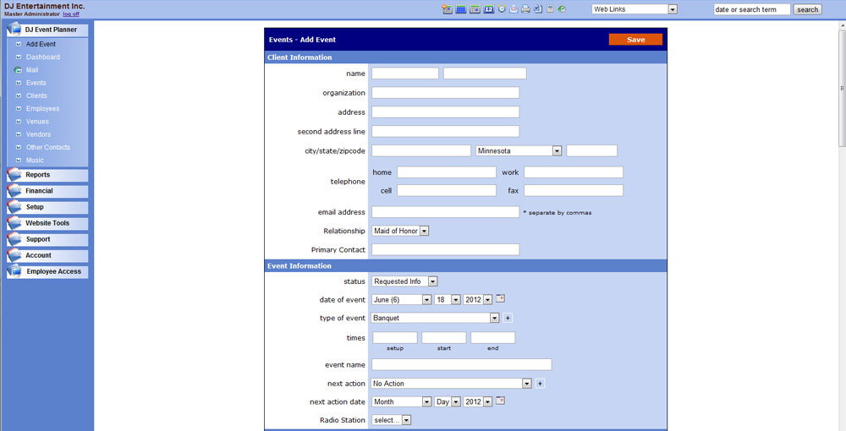Go to Venues in the sidebar
This screenshot has width=846, height=431.
tap(37, 122)
